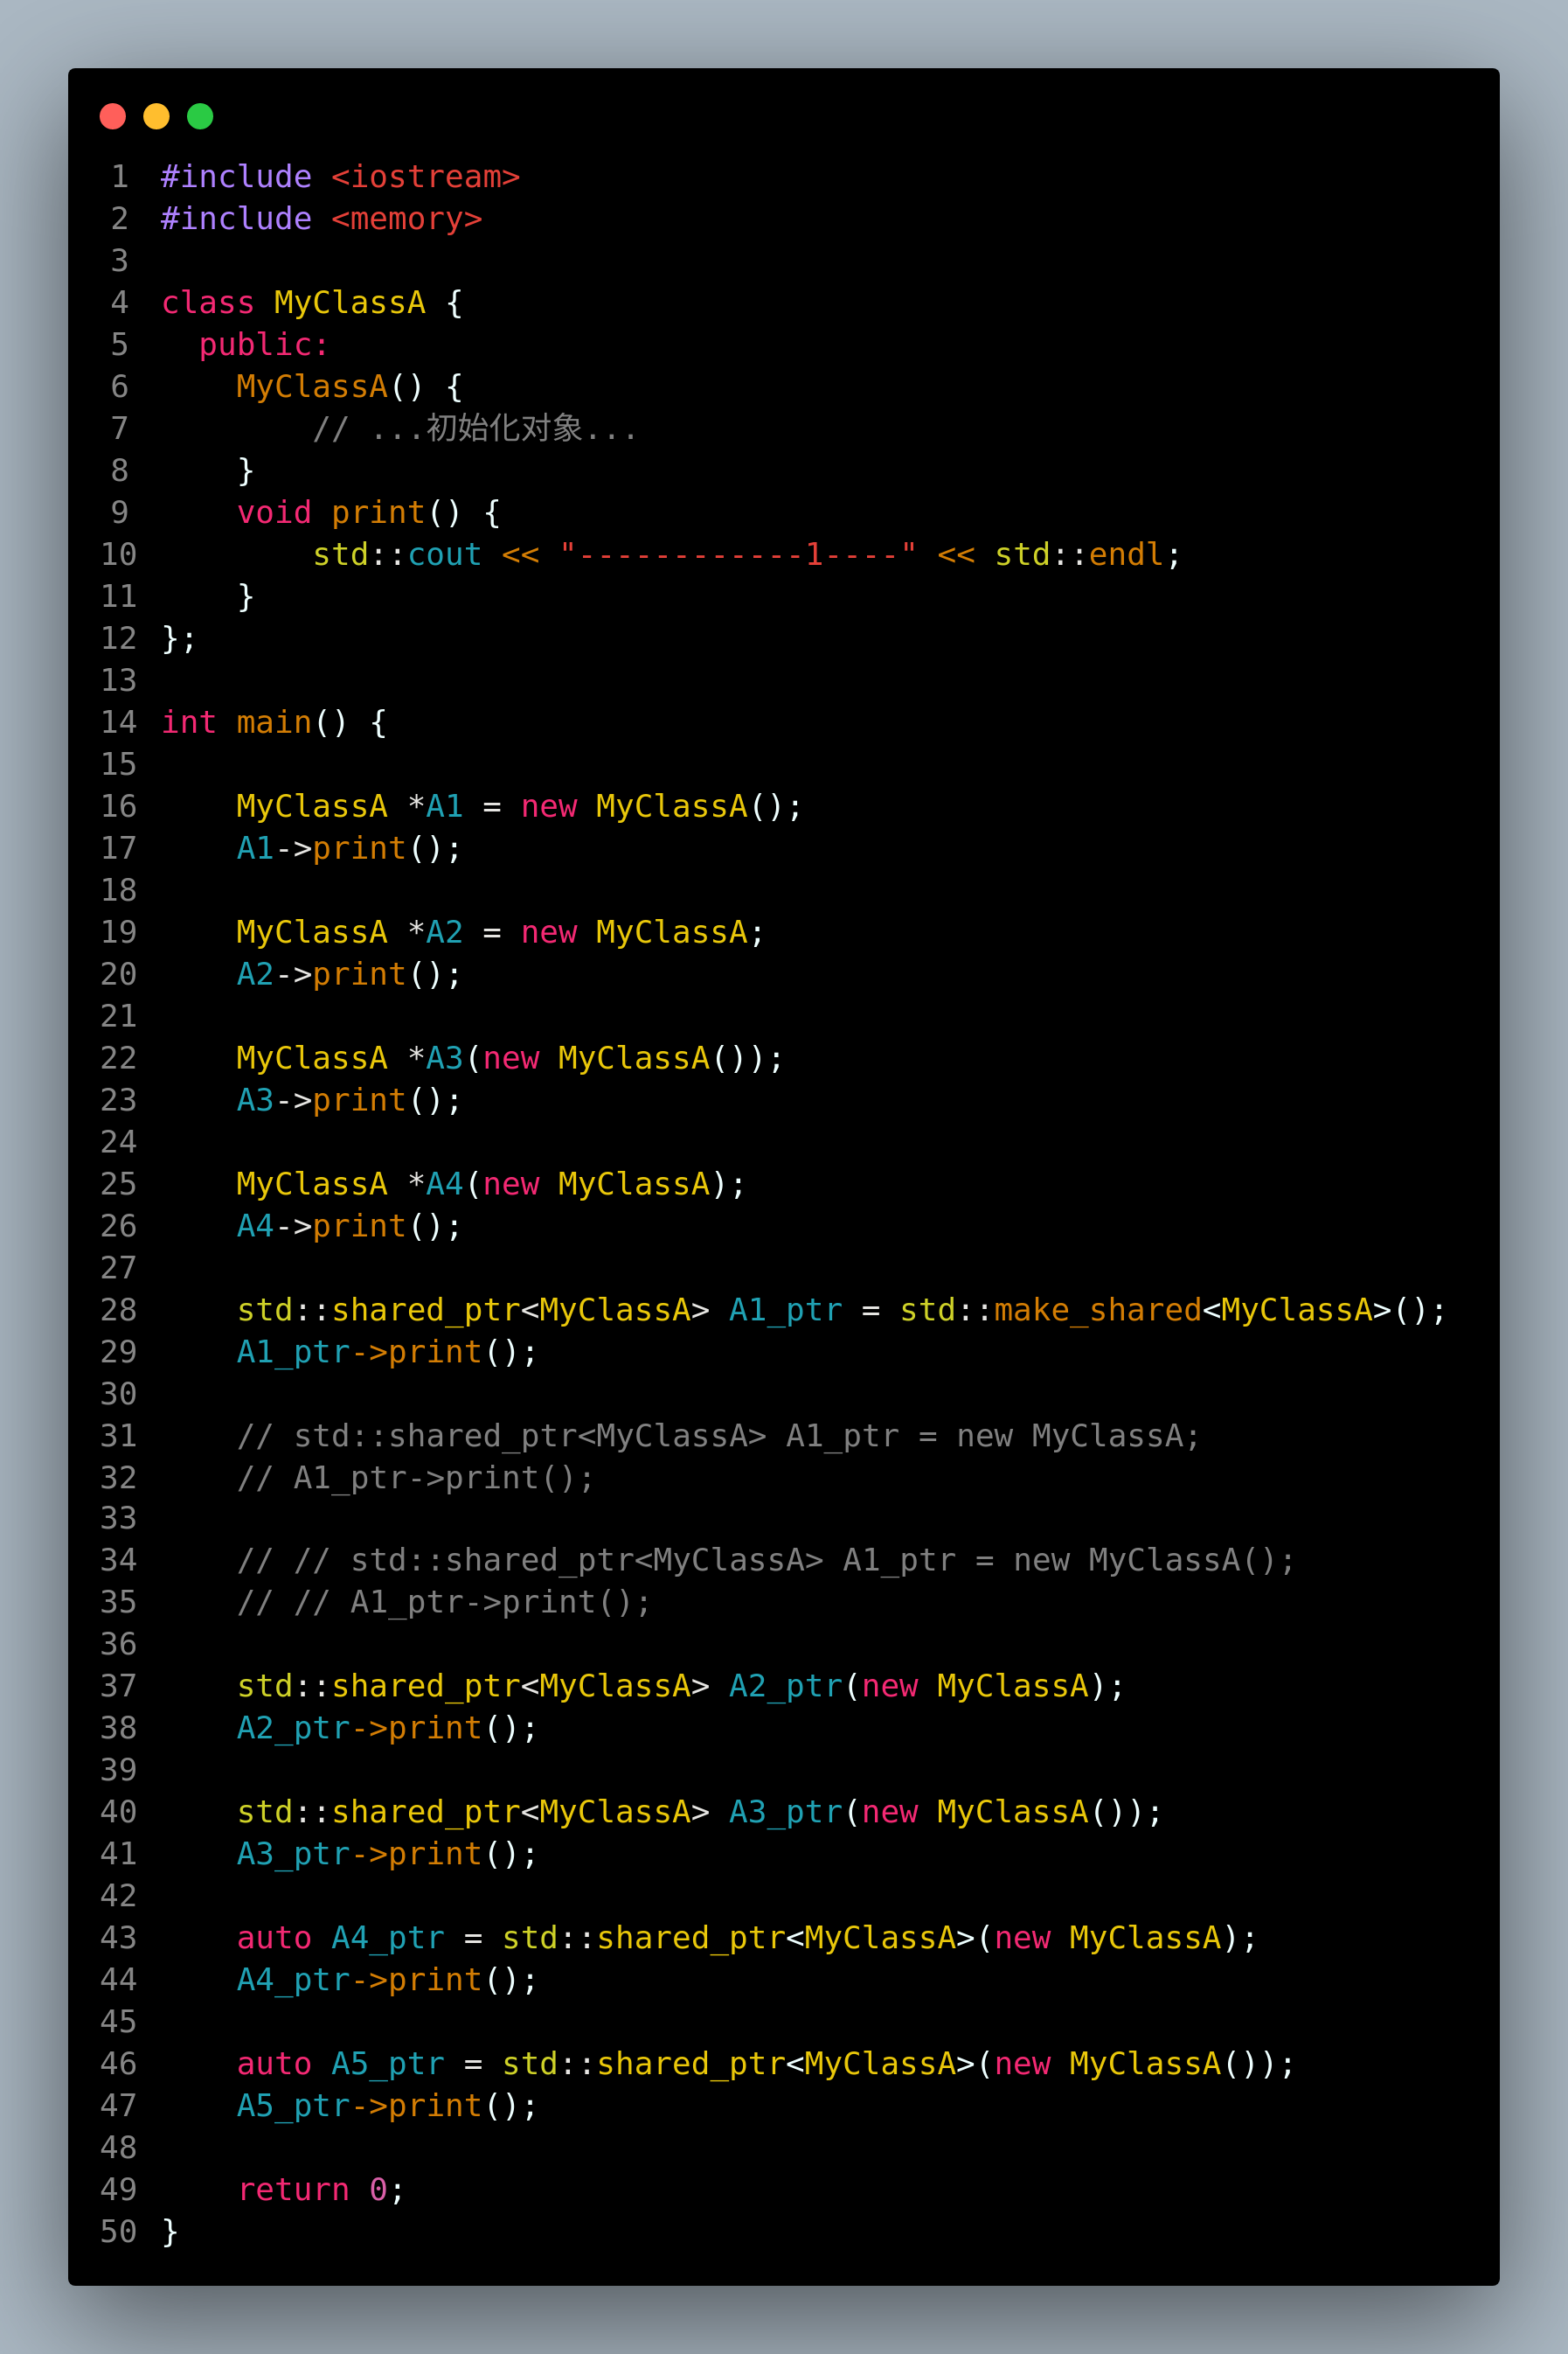Click 'MyClassA *A1 = new MyClassA();'
This screenshot has width=1568, height=2354.
[x=520, y=806]
